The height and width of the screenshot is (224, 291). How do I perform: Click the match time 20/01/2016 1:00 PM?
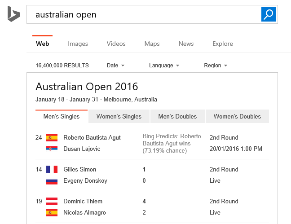(x=236, y=149)
